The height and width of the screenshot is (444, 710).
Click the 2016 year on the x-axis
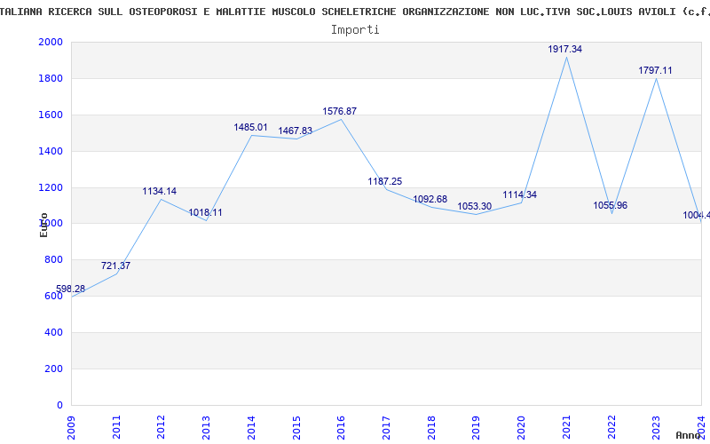pos(342,424)
